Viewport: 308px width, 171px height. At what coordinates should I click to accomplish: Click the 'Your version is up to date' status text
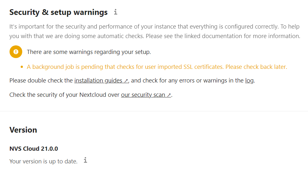(44, 161)
